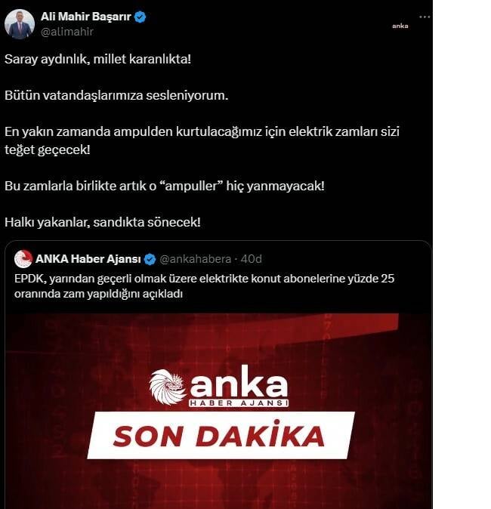Click the ANKA Haber Ajansı avatar logo
The width and height of the screenshot is (491, 509).
pos(23,259)
